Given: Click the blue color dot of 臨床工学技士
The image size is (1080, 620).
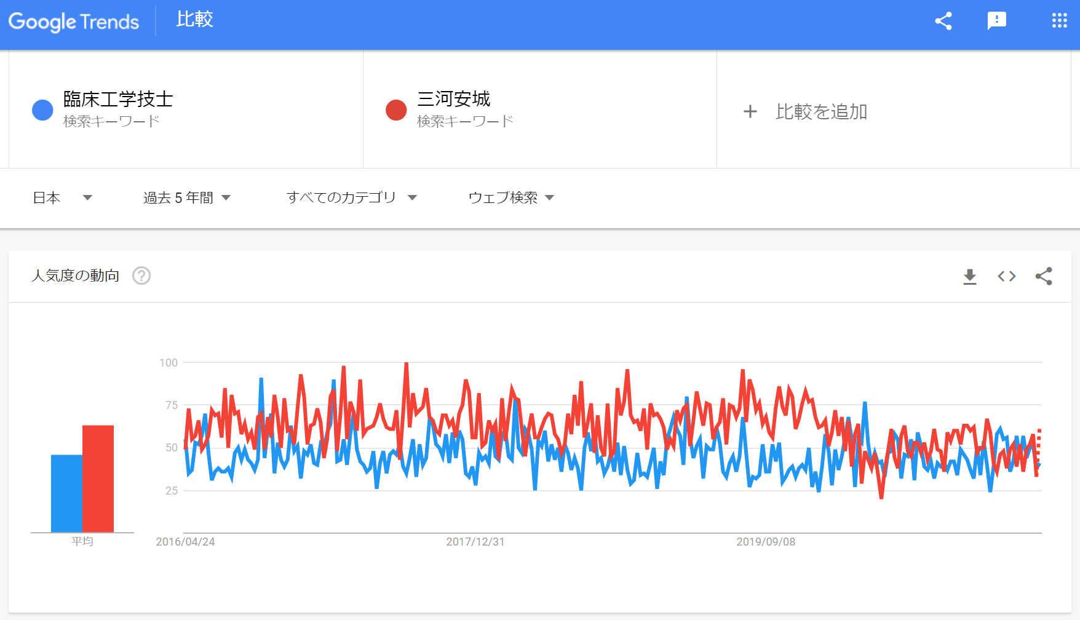Looking at the screenshot, I should pyautogui.click(x=42, y=110).
